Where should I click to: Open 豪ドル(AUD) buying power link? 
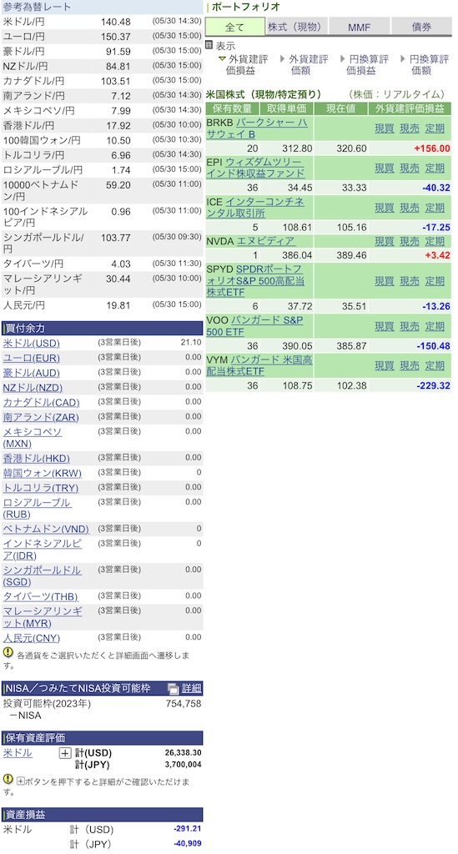[x=32, y=373]
